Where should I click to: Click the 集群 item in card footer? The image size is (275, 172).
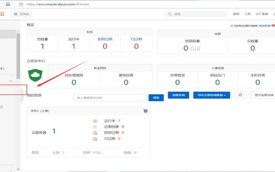coord(35,152)
